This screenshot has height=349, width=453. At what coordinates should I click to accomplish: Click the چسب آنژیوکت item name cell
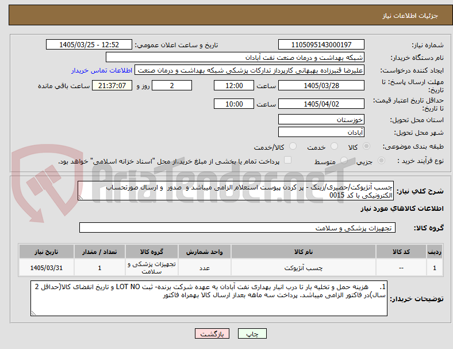coord(304,268)
